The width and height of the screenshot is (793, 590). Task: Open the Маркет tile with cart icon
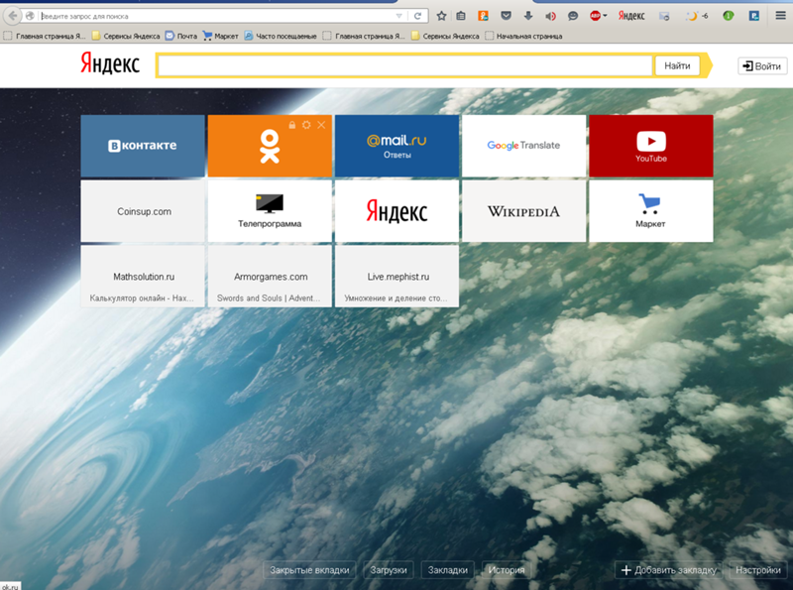point(651,211)
